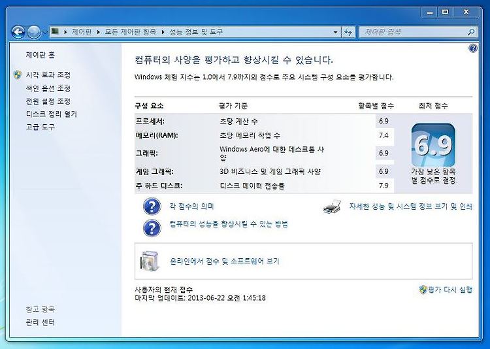The height and width of the screenshot is (349, 490).
Task: Select the 제어판 breadcrumb
Action: coord(82,31)
